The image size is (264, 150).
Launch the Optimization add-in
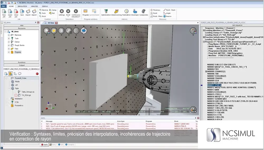pyautogui.click(x=106, y=12)
